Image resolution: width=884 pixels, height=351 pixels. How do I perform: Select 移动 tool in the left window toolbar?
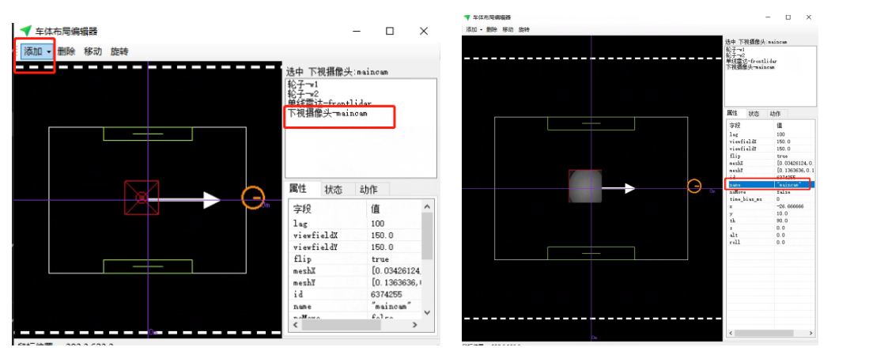(x=93, y=51)
